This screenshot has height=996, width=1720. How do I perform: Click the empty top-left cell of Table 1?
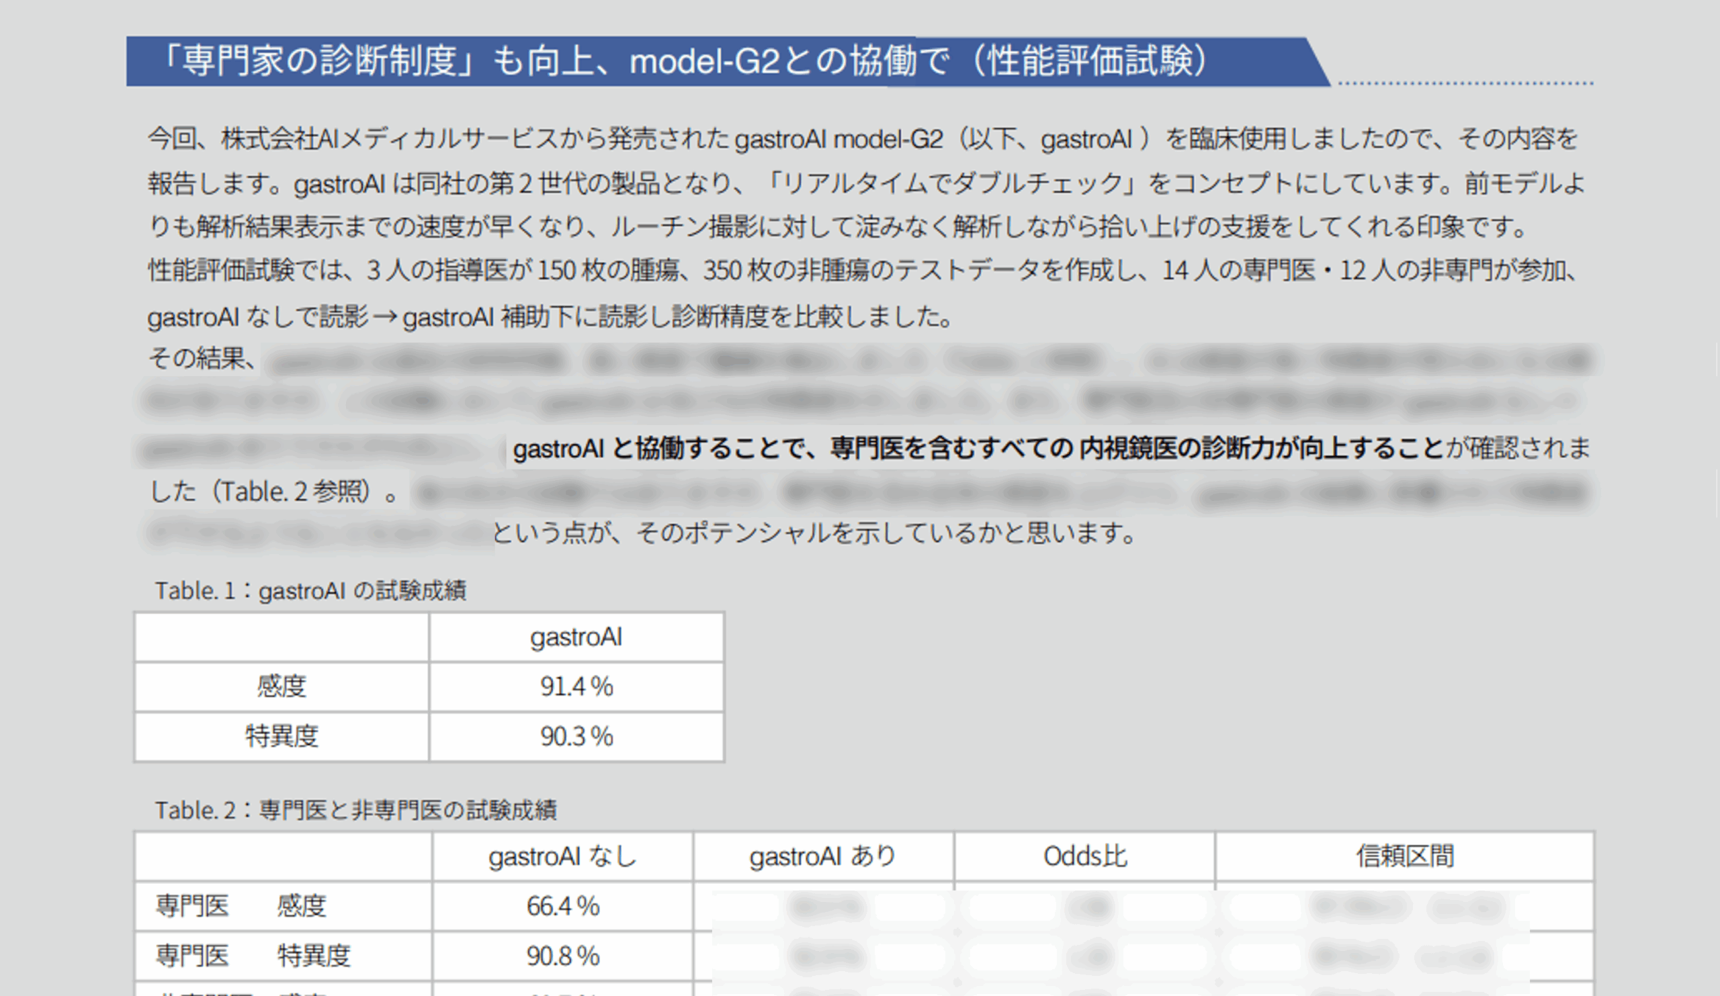pos(282,637)
